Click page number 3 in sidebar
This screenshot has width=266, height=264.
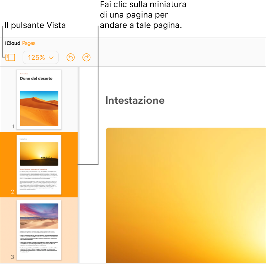[12, 257]
